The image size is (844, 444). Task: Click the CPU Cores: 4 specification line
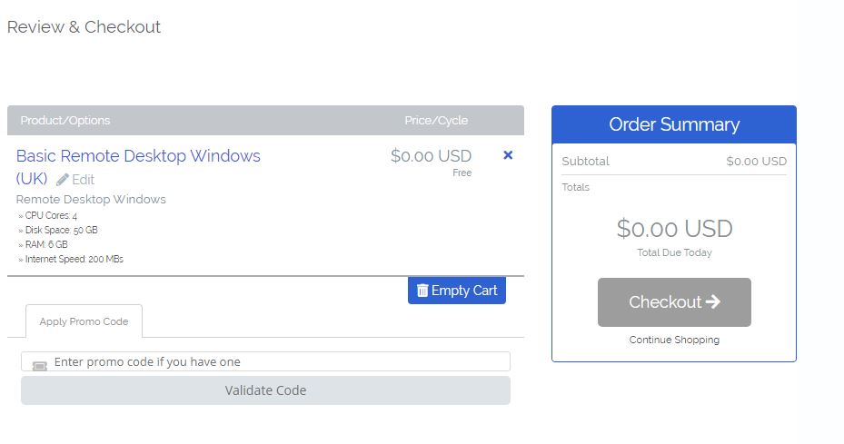coord(50,216)
